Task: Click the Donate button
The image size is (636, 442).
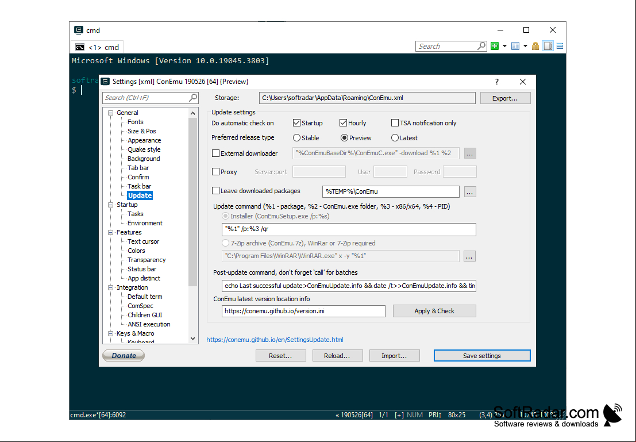Action: point(124,356)
